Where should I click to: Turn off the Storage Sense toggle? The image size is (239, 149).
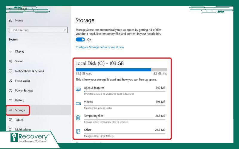[x=80, y=40]
